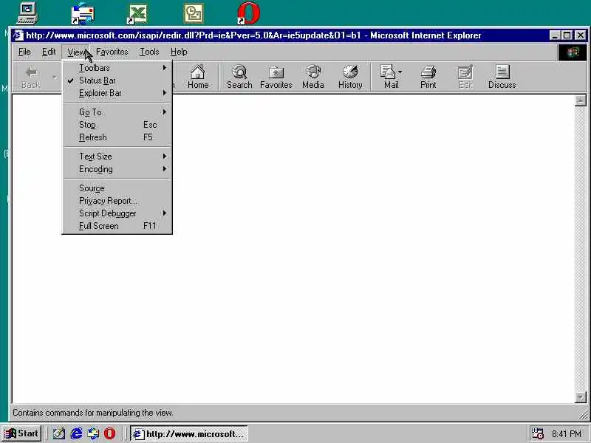Open the Opera desktop shortcut
591x443 pixels.
click(249, 13)
